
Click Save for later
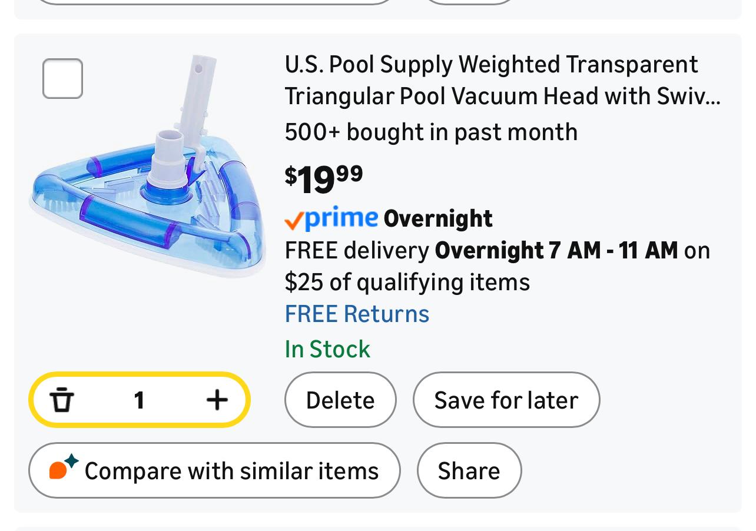(x=506, y=400)
